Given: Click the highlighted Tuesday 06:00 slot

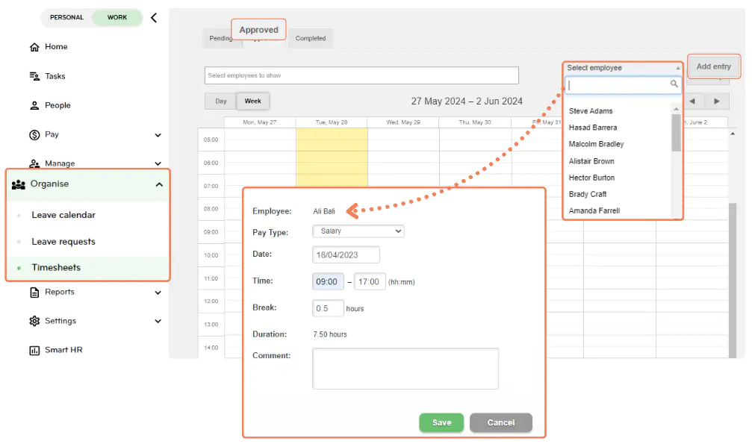Looking at the screenshot, I should (332, 163).
